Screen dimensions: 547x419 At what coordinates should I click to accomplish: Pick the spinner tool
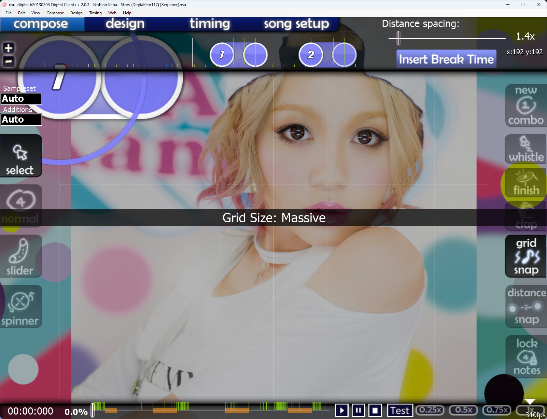(20, 306)
